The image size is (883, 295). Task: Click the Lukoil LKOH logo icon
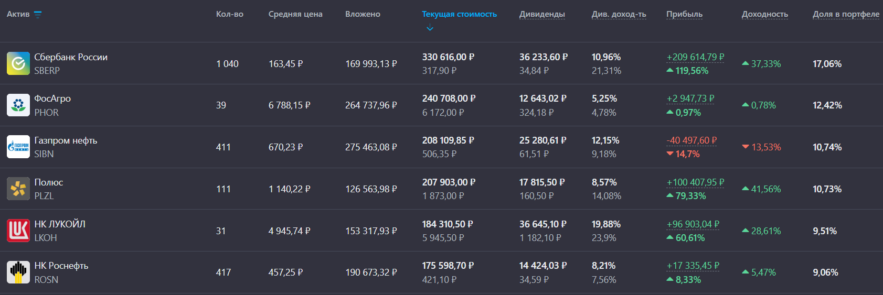tap(18, 231)
